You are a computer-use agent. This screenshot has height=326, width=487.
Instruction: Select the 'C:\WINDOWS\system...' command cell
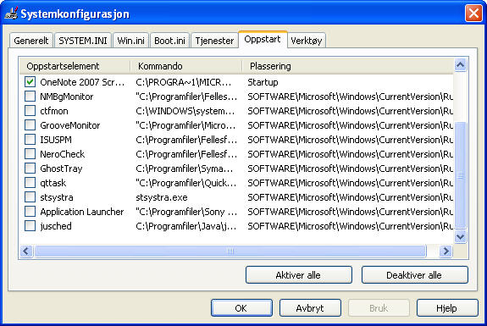tap(185, 111)
